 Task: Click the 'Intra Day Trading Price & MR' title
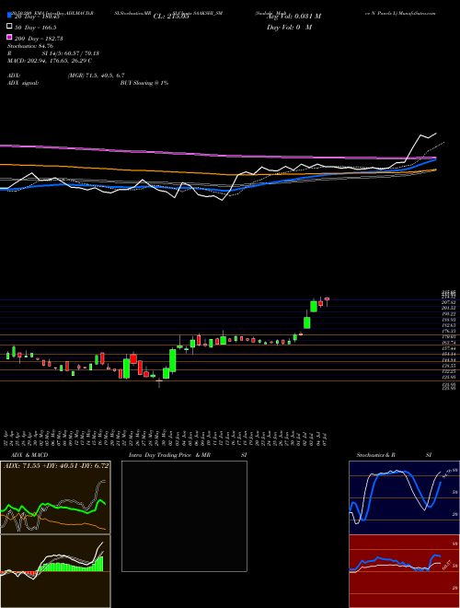click(169, 455)
